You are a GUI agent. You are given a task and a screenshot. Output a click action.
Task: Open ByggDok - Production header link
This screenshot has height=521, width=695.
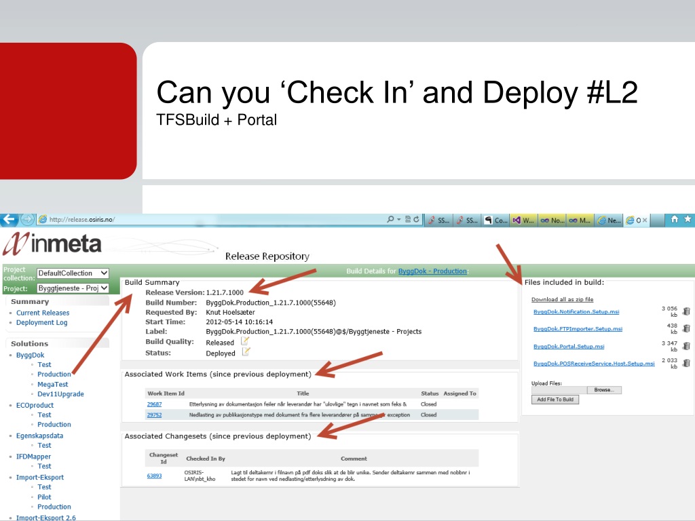[432, 271]
